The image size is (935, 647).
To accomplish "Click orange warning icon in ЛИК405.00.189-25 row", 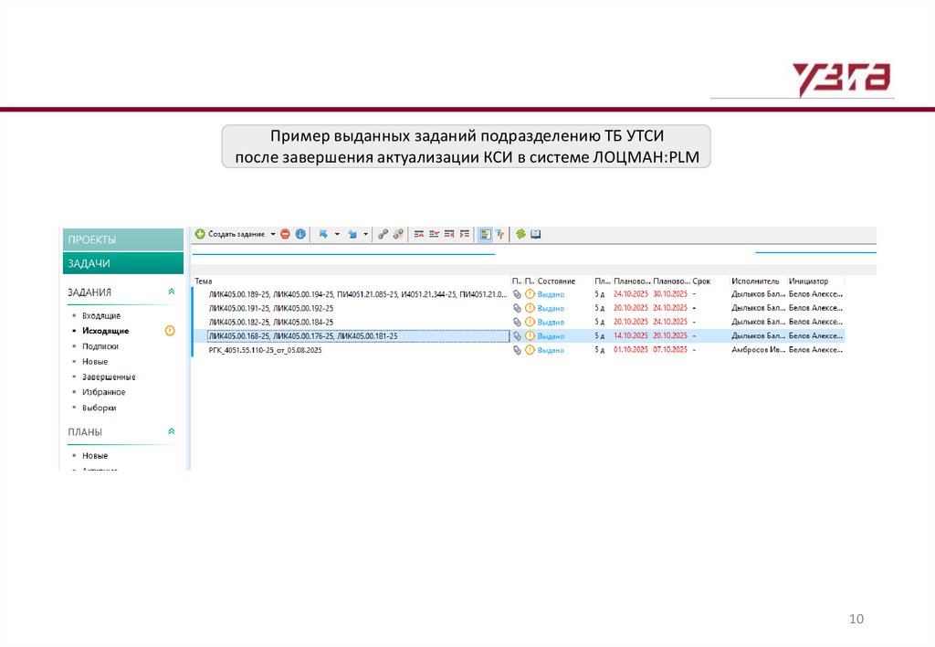I will click(x=530, y=294).
